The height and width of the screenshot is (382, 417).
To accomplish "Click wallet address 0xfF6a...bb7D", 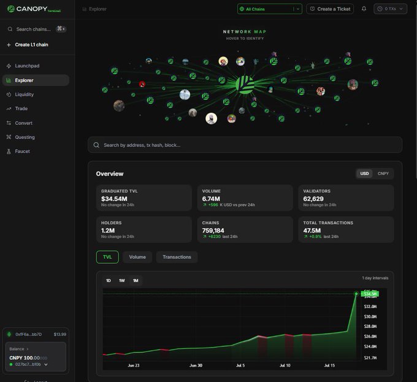I will pos(29,334).
